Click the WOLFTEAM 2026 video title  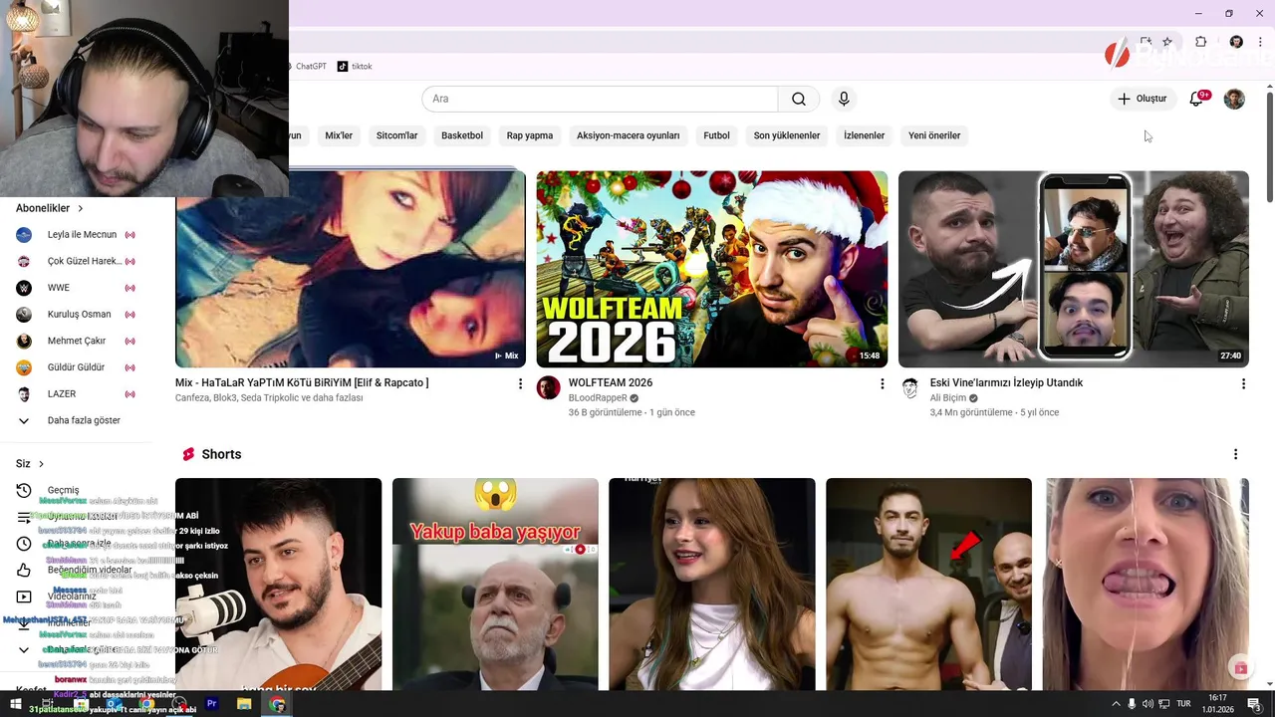click(x=611, y=383)
